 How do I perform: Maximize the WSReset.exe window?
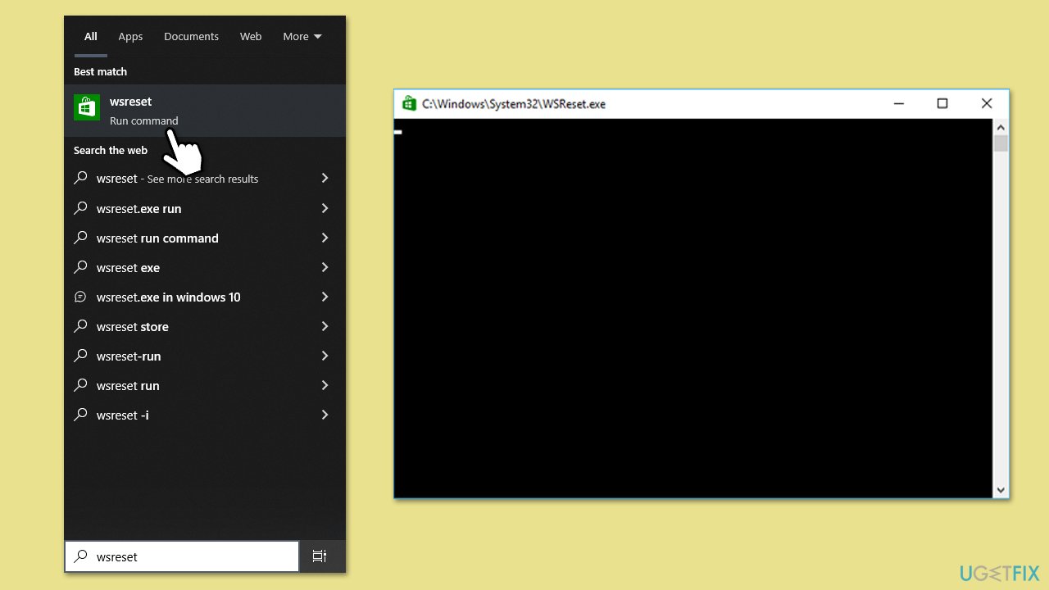(x=942, y=103)
